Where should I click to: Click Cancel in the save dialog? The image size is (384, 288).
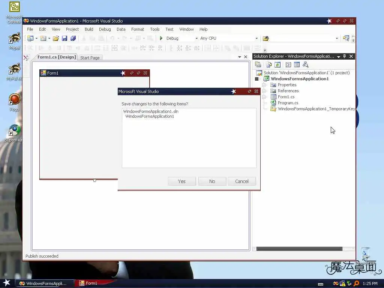242,181
